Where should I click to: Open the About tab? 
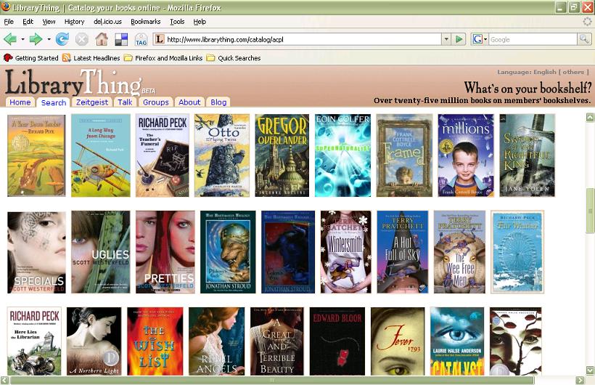[x=189, y=102]
